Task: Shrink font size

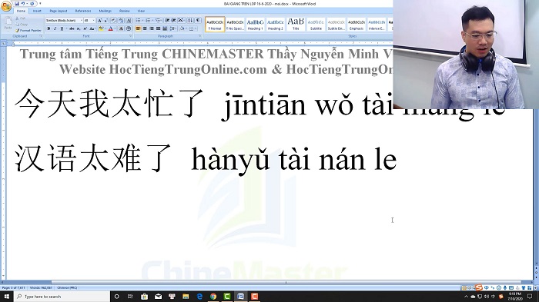Action: click(x=106, y=21)
